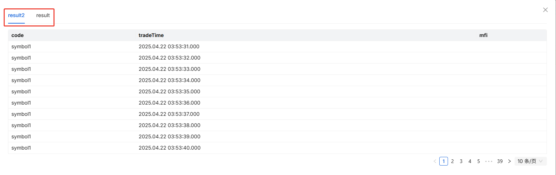The width and height of the screenshot is (556, 175).
Task: Open page 4 in pagination
Action: pyautogui.click(x=470, y=161)
